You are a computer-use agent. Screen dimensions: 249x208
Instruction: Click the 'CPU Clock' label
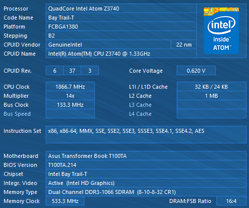point(17,87)
